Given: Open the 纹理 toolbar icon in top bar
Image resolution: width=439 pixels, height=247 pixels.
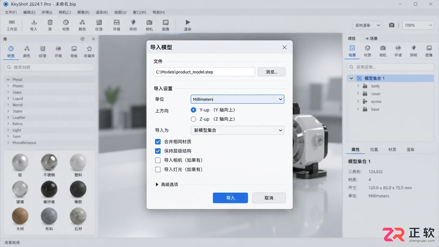Looking at the screenshot, I should 99,23.
